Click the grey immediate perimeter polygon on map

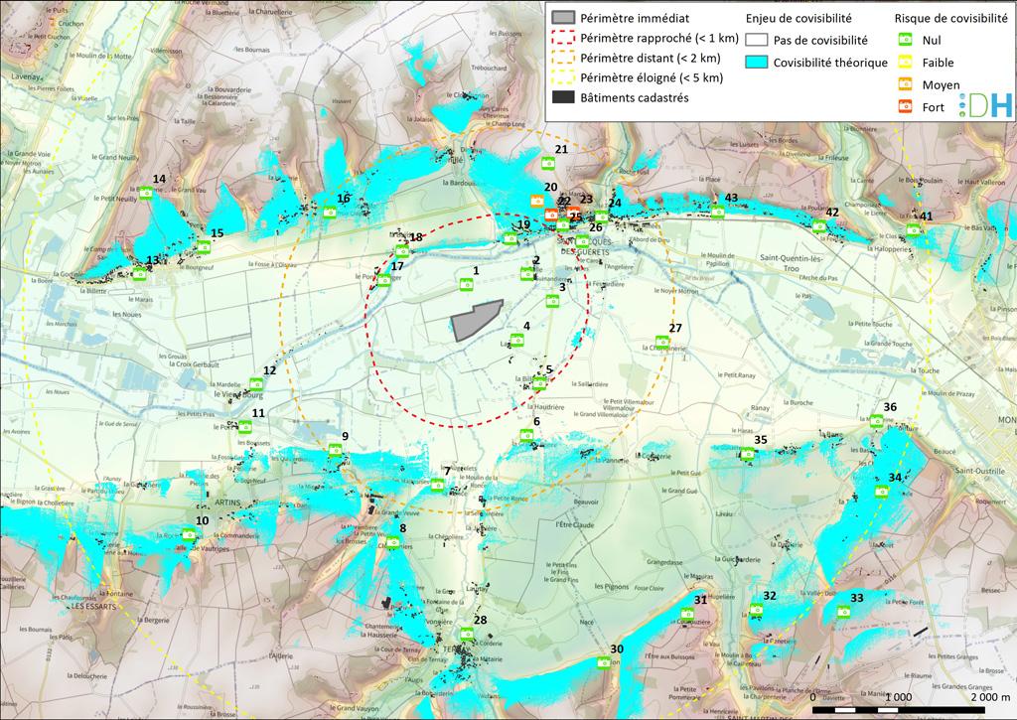[476, 320]
